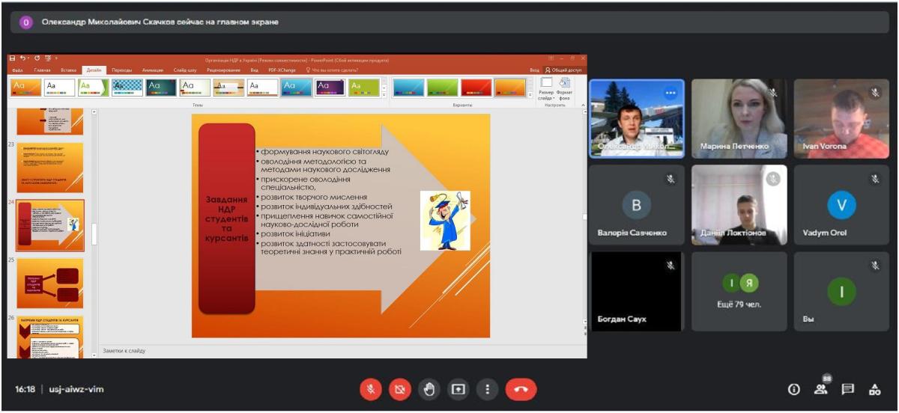This screenshot has height=413, width=899.
Task: Select slide 25 thumbnail in the panel
Action: pos(50,283)
